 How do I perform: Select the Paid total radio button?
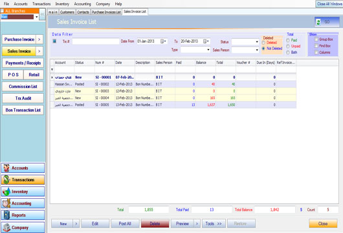[288, 40]
